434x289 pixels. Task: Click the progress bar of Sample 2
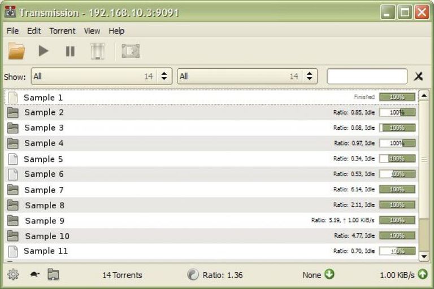(397, 112)
